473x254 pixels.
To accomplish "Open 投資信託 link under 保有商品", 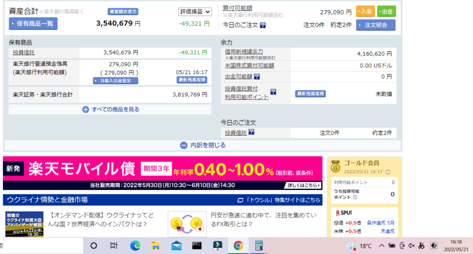I will click(x=24, y=53).
